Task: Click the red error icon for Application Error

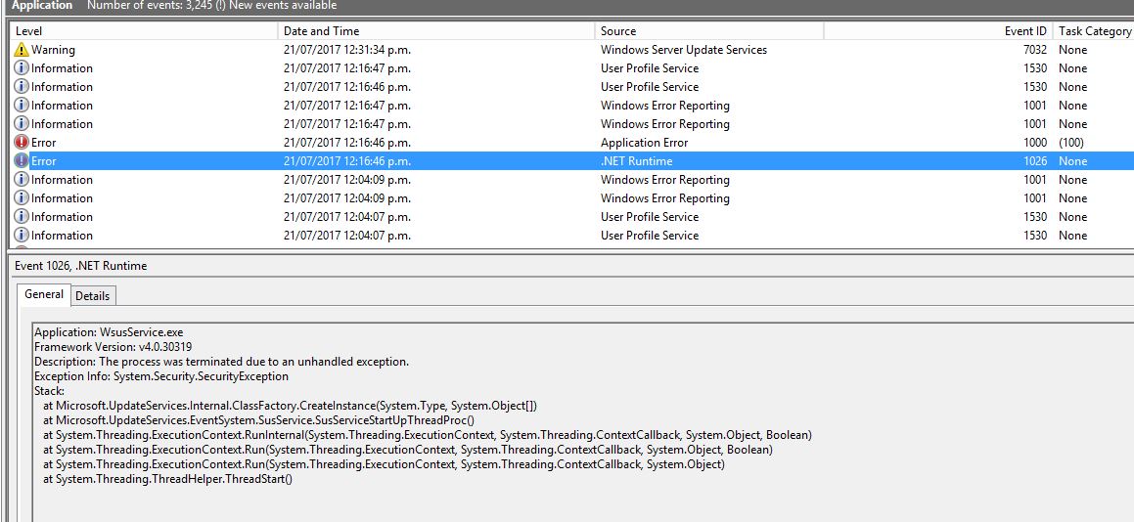Action: tap(22, 143)
